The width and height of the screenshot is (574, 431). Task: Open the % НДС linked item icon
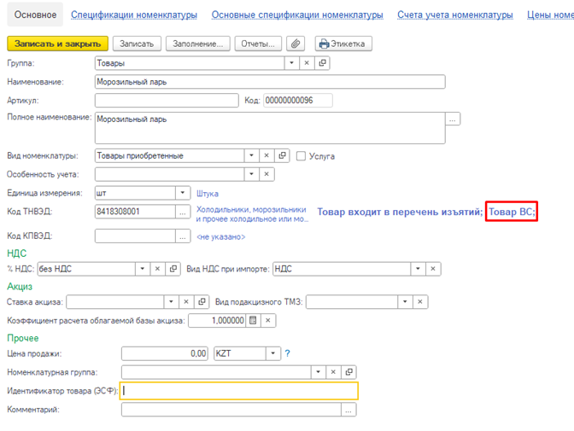click(x=173, y=269)
